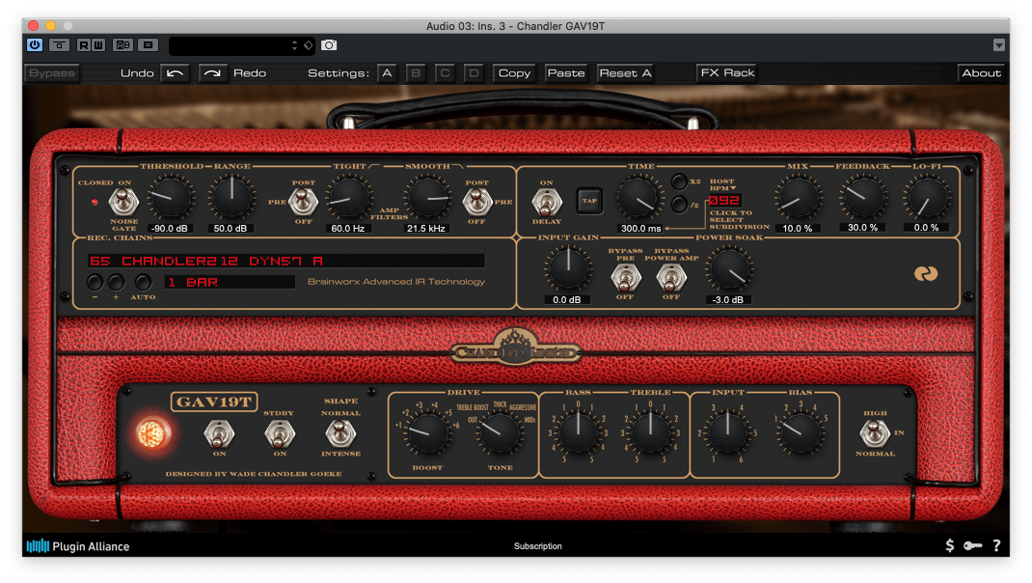Click the Boost drive knob
The width and height of the screenshot is (1032, 583).
[427, 432]
